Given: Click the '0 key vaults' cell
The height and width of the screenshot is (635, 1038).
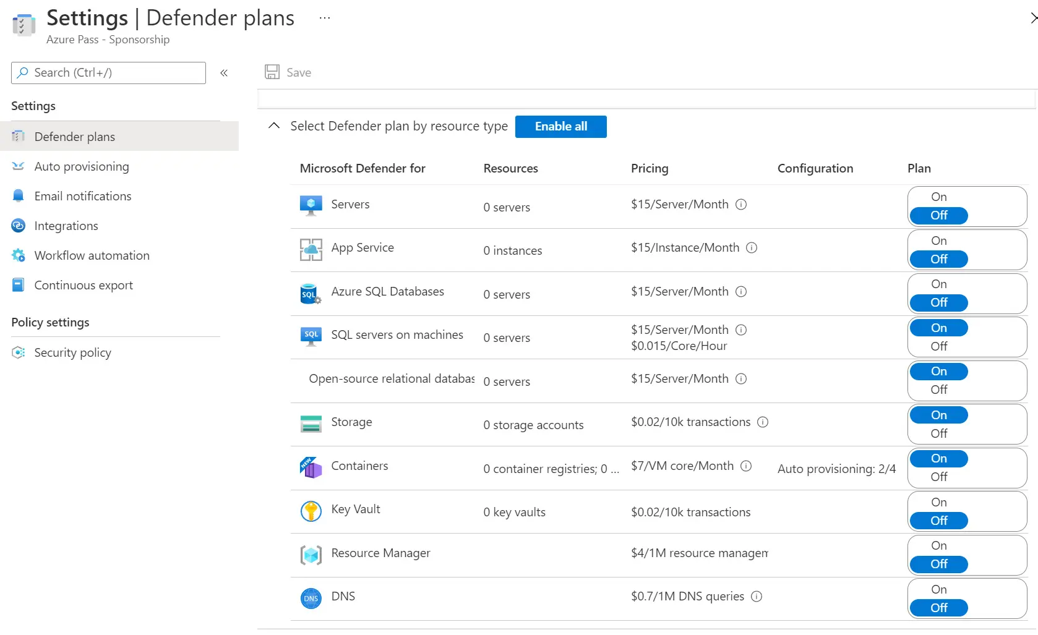Looking at the screenshot, I should tap(515, 512).
